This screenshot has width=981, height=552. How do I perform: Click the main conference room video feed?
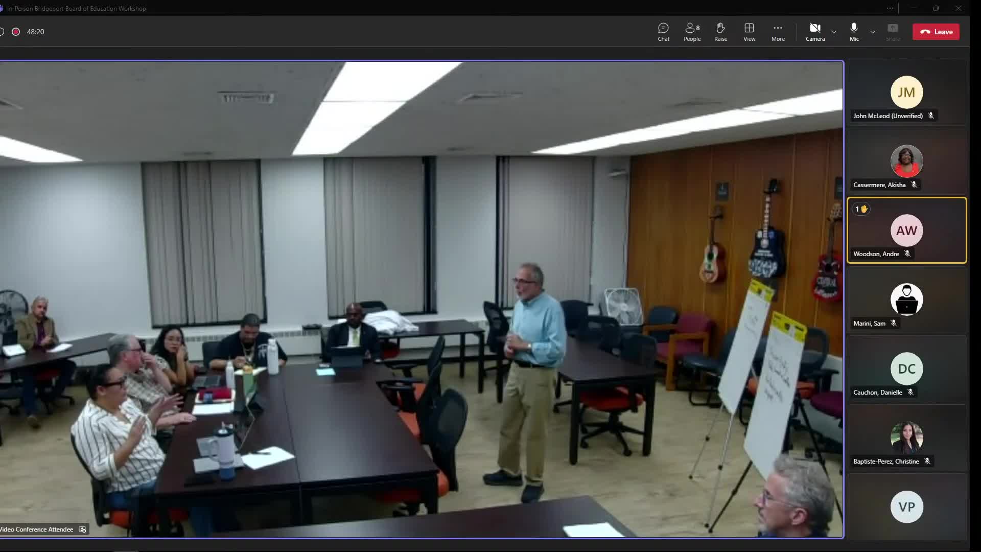pyautogui.click(x=422, y=299)
